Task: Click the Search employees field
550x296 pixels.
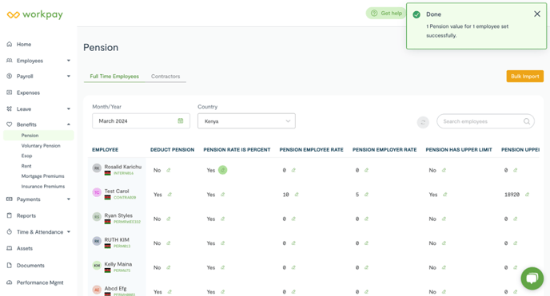Action: click(x=485, y=121)
